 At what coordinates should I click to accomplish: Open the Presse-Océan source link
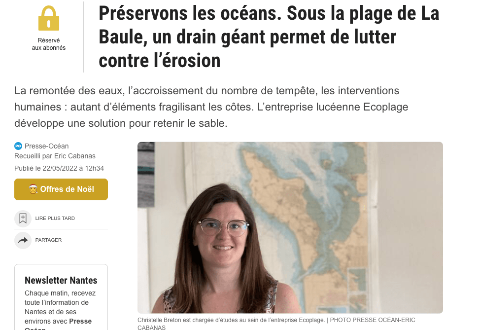coord(46,146)
